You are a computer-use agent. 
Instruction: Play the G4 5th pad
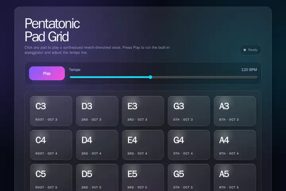click(x=189, y=145)
